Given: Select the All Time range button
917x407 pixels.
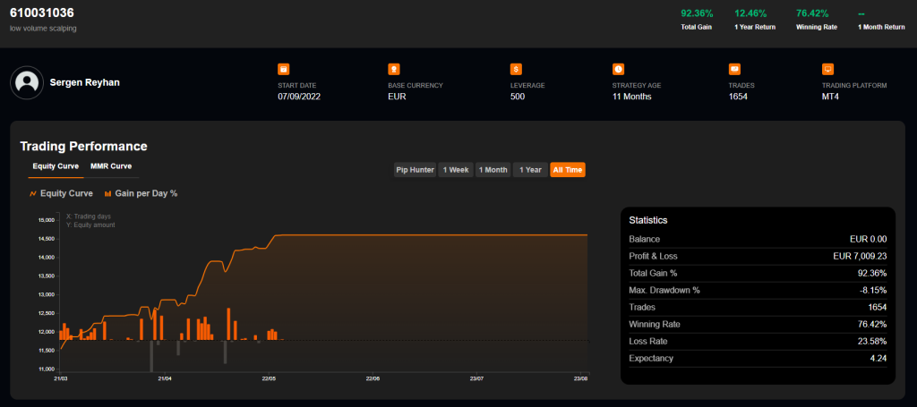Looking at the screenshot, I should coord(568,170).
